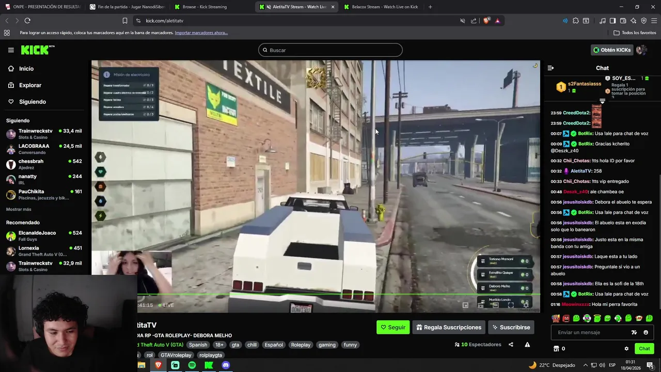The image size is (661, 372).
Task: Open the channel shop icon
Action: point(556,349)
